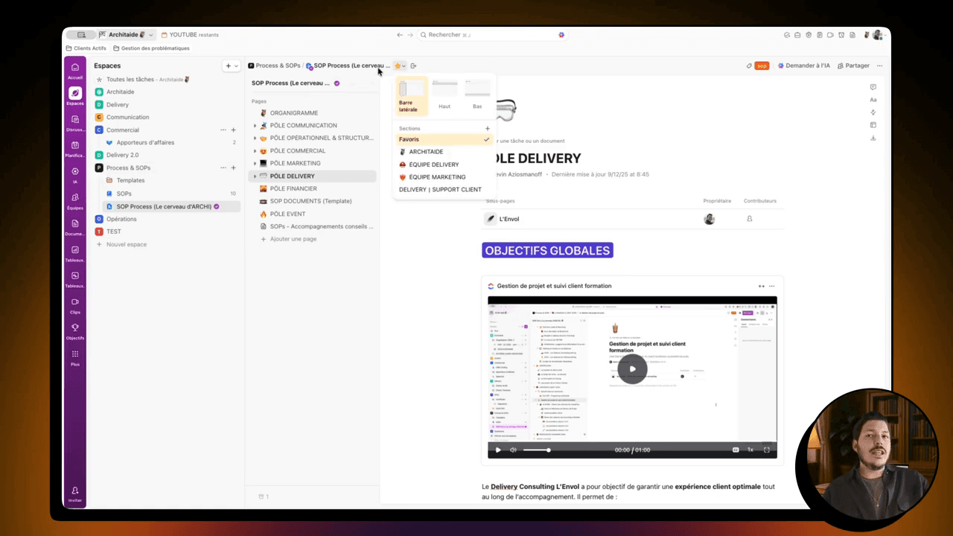This screenshot has height=536, width=953.
Task: Select ÉQUIPE DELIVERY in favorites menu
Action: click(x=433, y=165)
